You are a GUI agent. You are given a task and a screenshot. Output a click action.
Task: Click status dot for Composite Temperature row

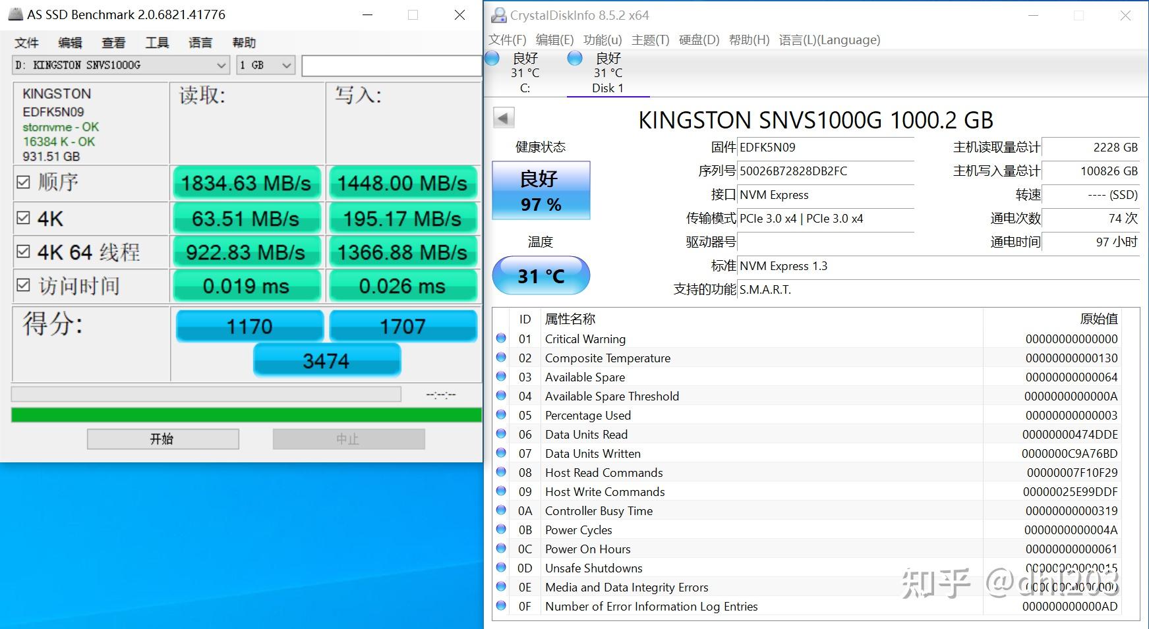[501, 357]
